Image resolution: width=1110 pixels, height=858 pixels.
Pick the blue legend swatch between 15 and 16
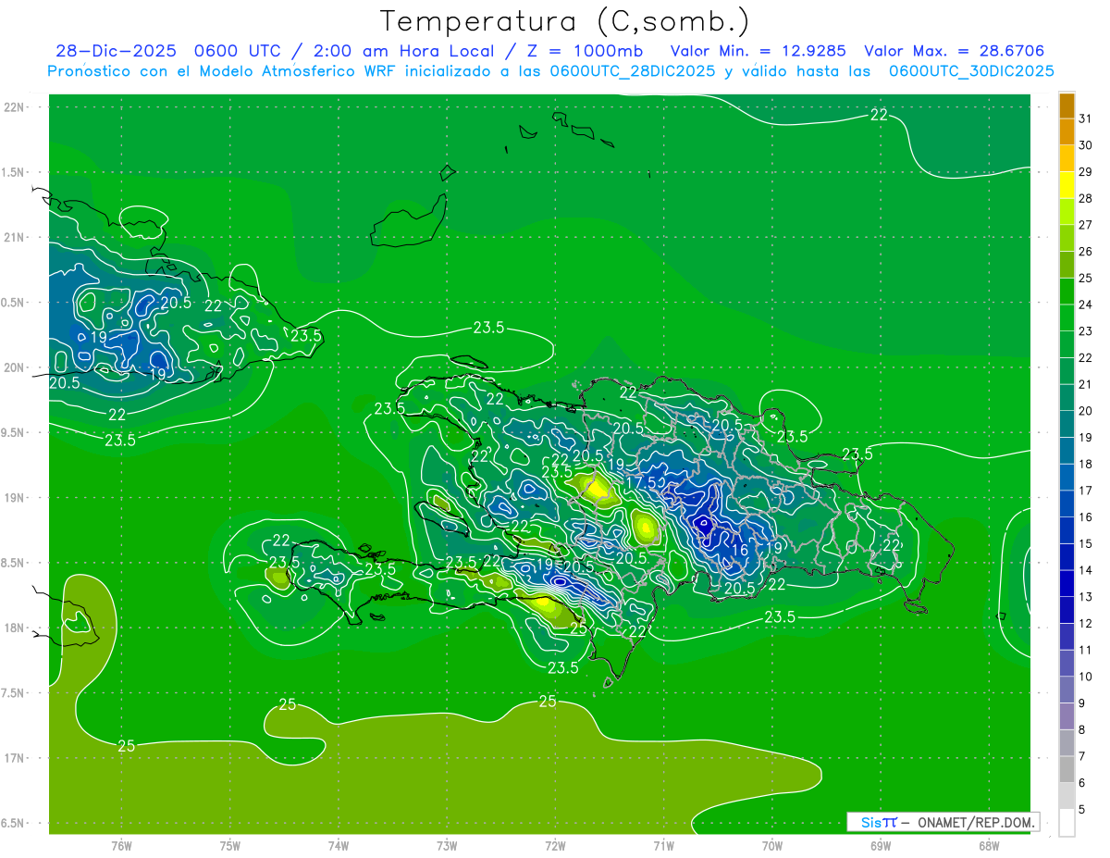(1067, 531)
